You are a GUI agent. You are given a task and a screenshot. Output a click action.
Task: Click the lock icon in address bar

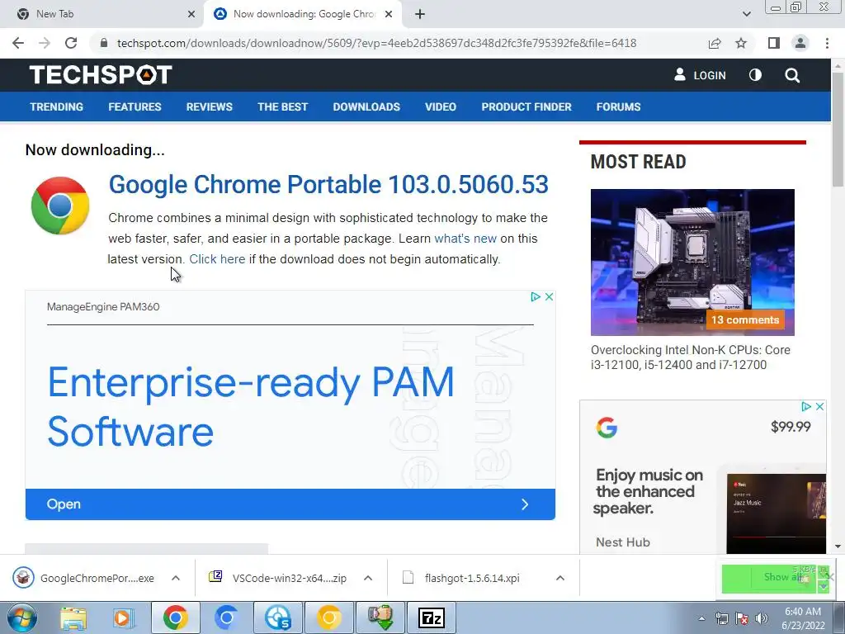(x=104, y=43)
